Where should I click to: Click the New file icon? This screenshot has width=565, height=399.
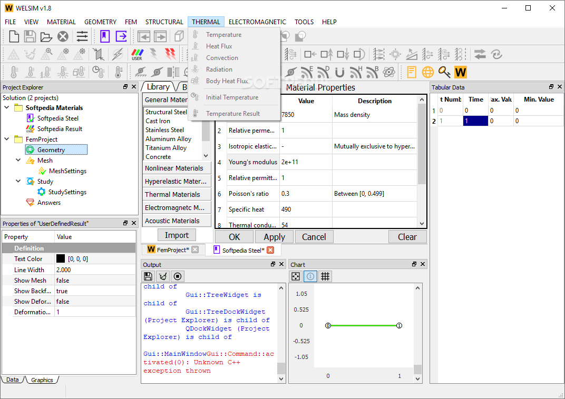point(14,36)
